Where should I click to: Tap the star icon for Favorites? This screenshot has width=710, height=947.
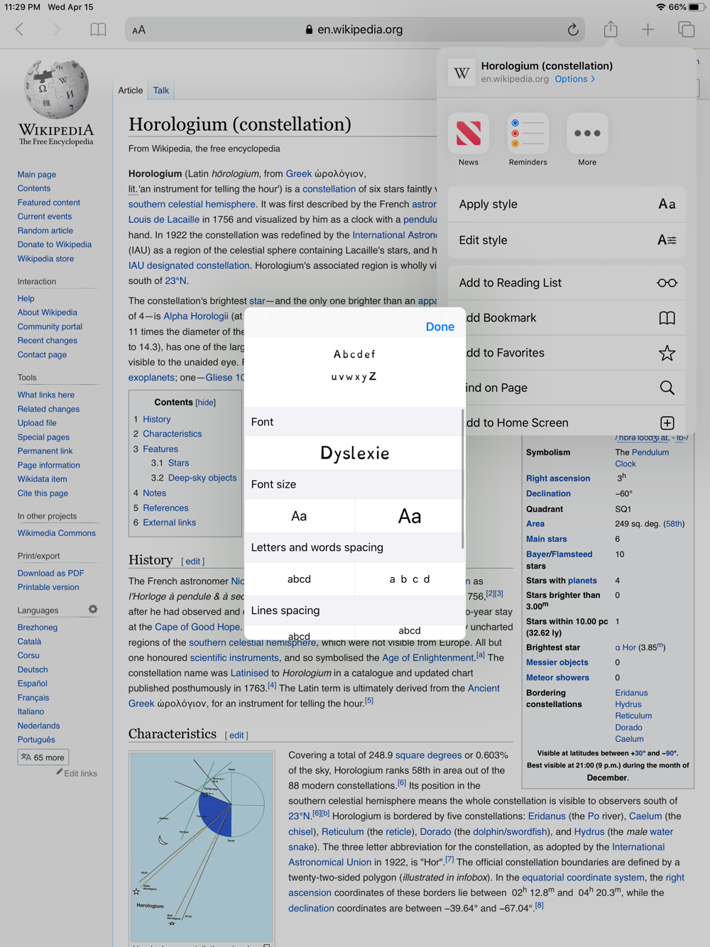pos(667,353)
